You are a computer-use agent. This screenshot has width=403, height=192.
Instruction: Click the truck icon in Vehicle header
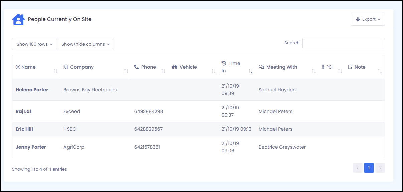pos(174,67)
